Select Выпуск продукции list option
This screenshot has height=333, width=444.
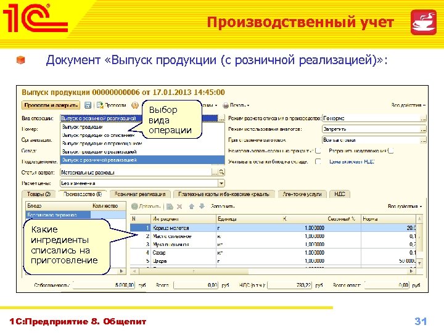142,127
